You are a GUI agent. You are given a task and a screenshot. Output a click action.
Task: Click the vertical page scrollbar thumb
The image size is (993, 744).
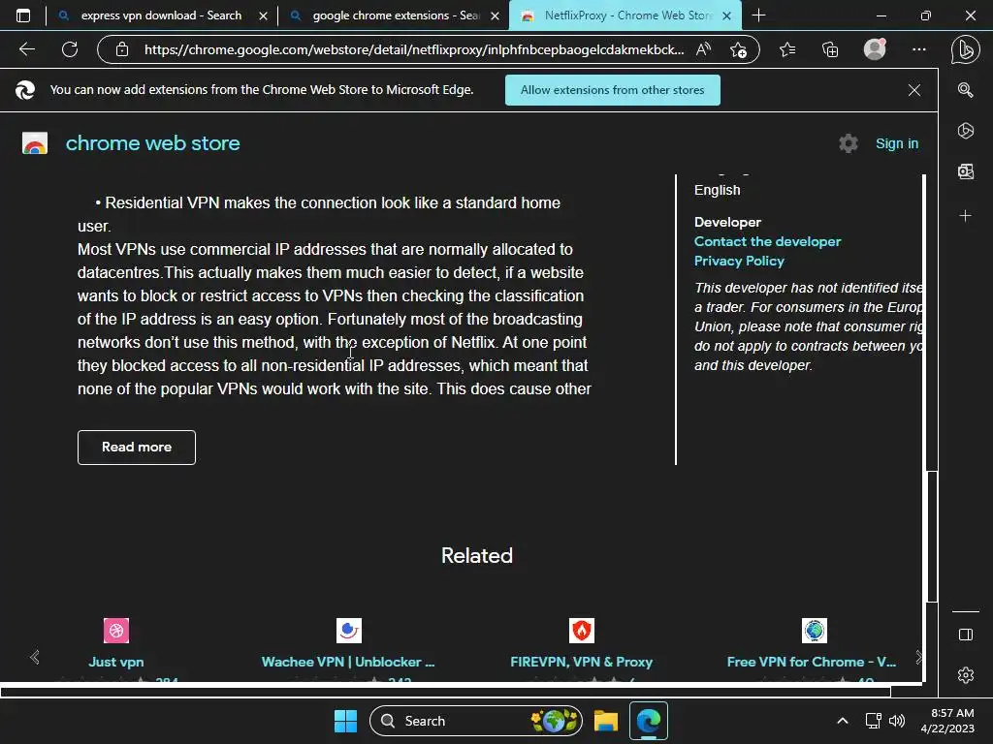tap(932, 537)
